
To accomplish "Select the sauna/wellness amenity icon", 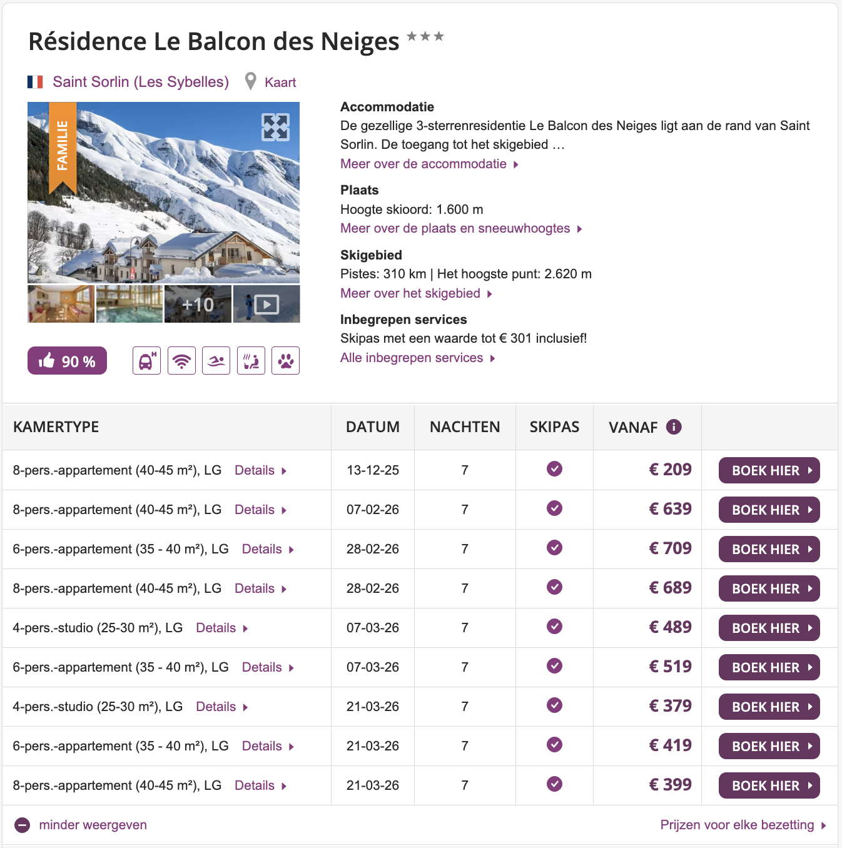I will pos(251,361).
